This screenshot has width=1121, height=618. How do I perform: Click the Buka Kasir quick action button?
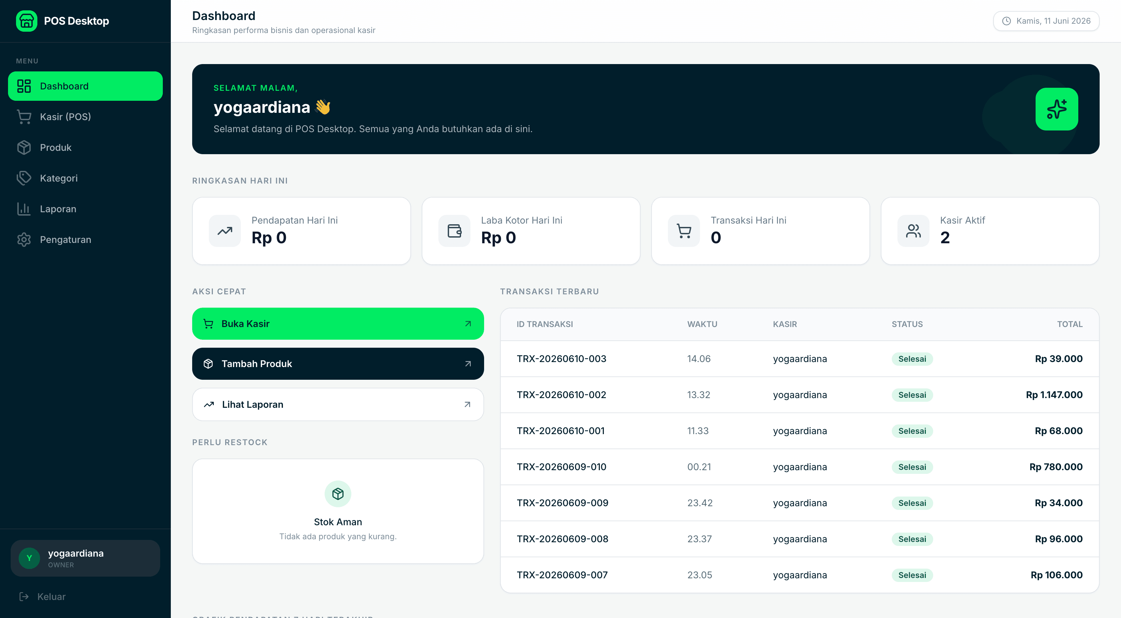338,324
